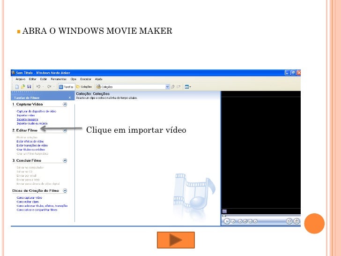Open the Arquivo menu
The height and width of the screenshot is (256, 341).
pyautogui.click(x=21, y=79)
